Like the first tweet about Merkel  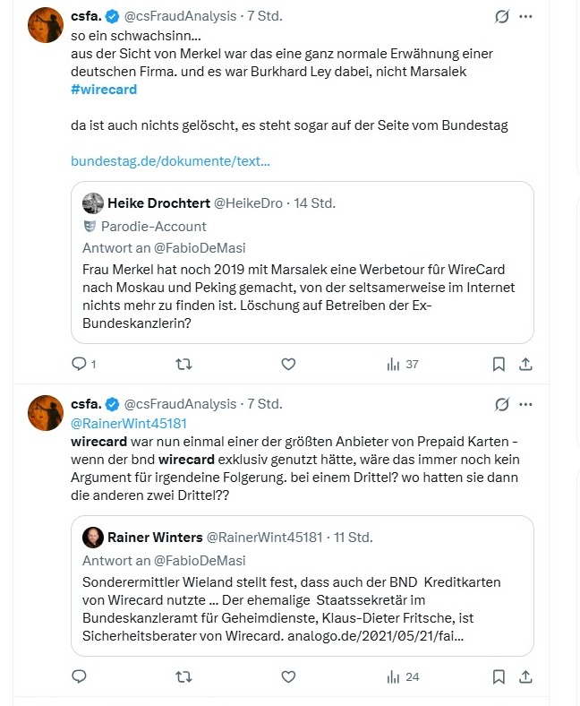tap(288, 364)
